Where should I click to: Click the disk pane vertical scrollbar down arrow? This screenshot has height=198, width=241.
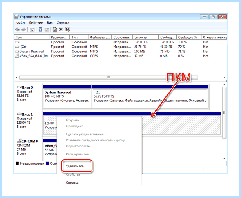224,158
